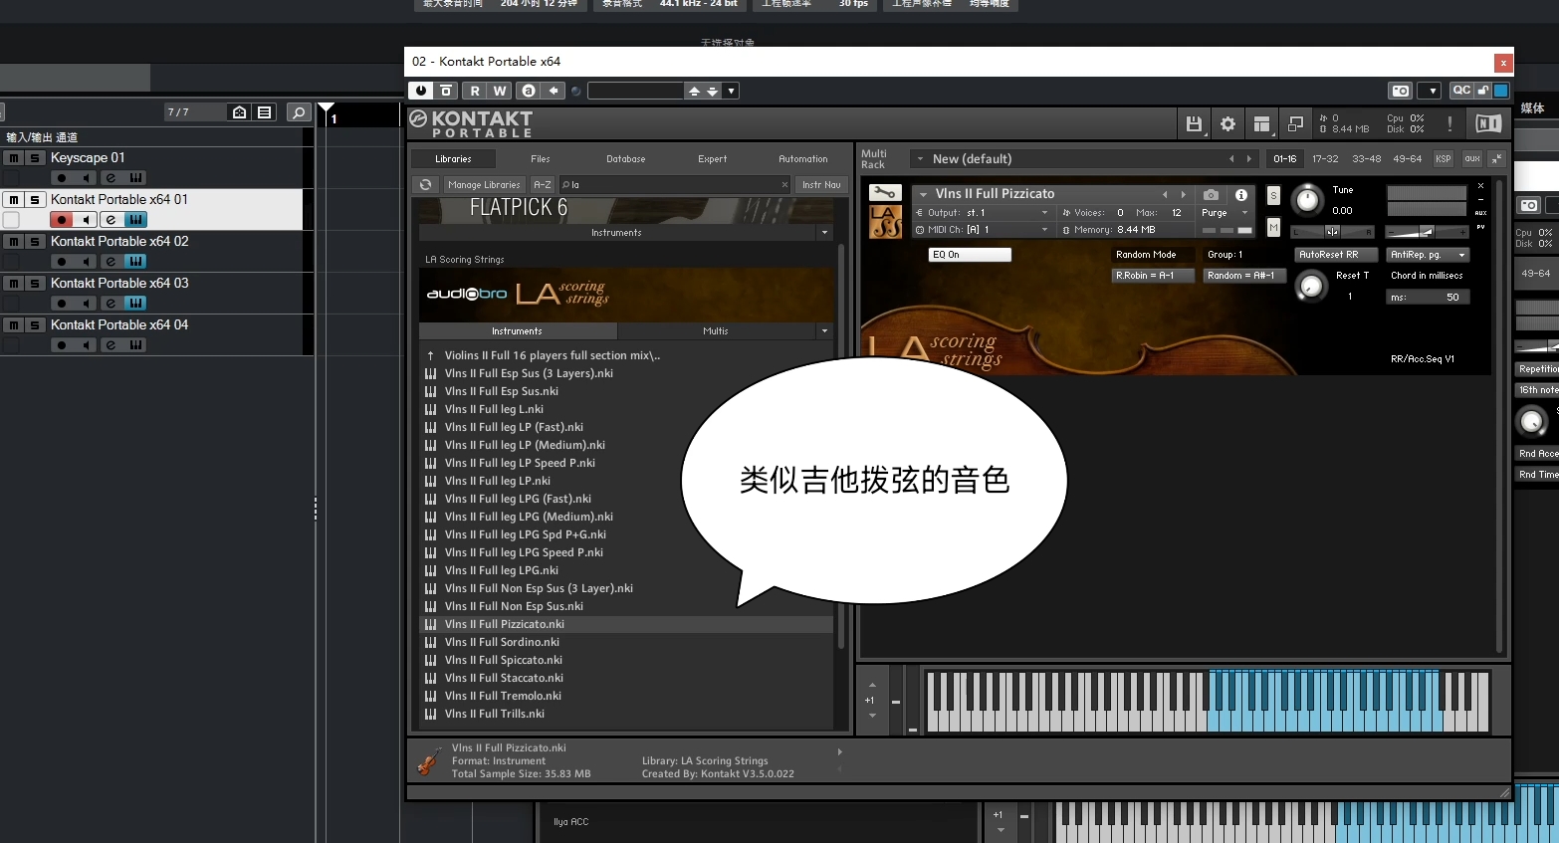Switch to the Files tab
Viewport: 1559px width, 843px height.
[x=541, y=158]
